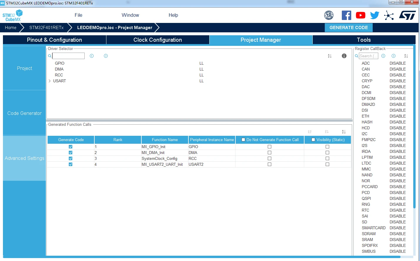The height and width of the screenshot is (261, 420).
Task: Check Do Not Generate Function Call for MX_GPIO_Init
Action: (270, 147)
